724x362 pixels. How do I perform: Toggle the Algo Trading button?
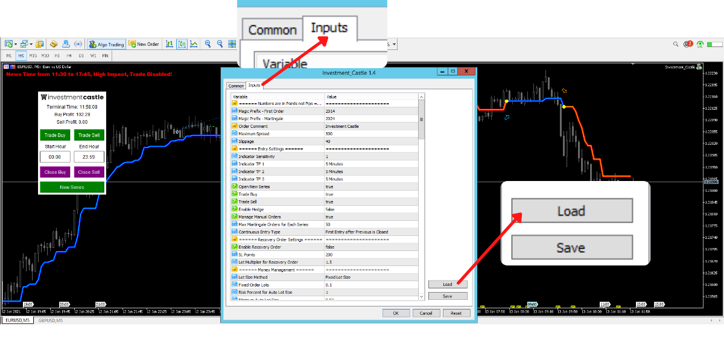106,44
